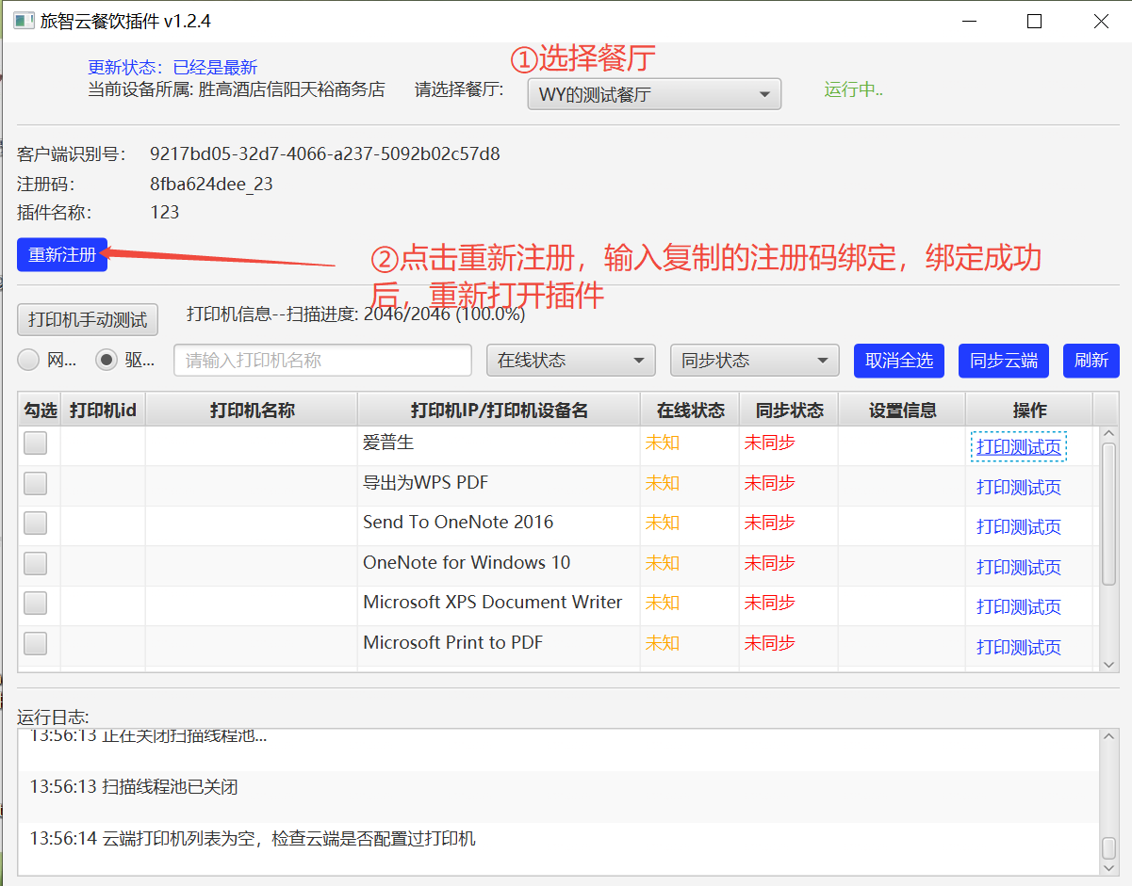Image resolution: width=1132 pixels, height=886 pixels.
Task: Click the 重新注册 button
Action: click(x=62, y=254)
